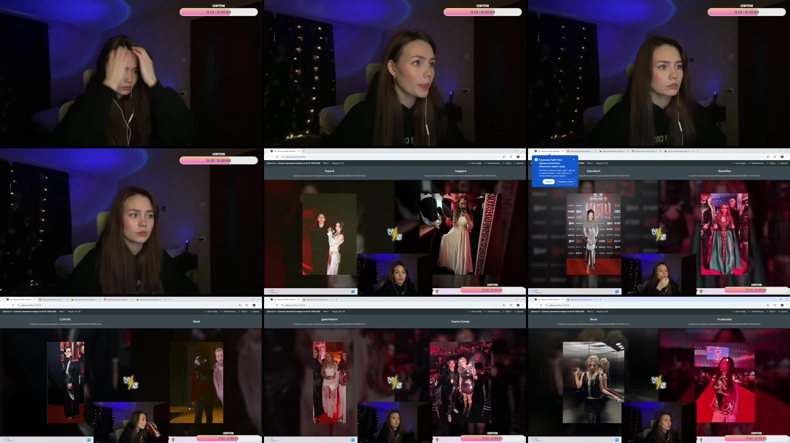Viewport: 790px width, 443px height.
Task: Vote for Tayavii's outfit photo
Action: [x=330, y=235]
